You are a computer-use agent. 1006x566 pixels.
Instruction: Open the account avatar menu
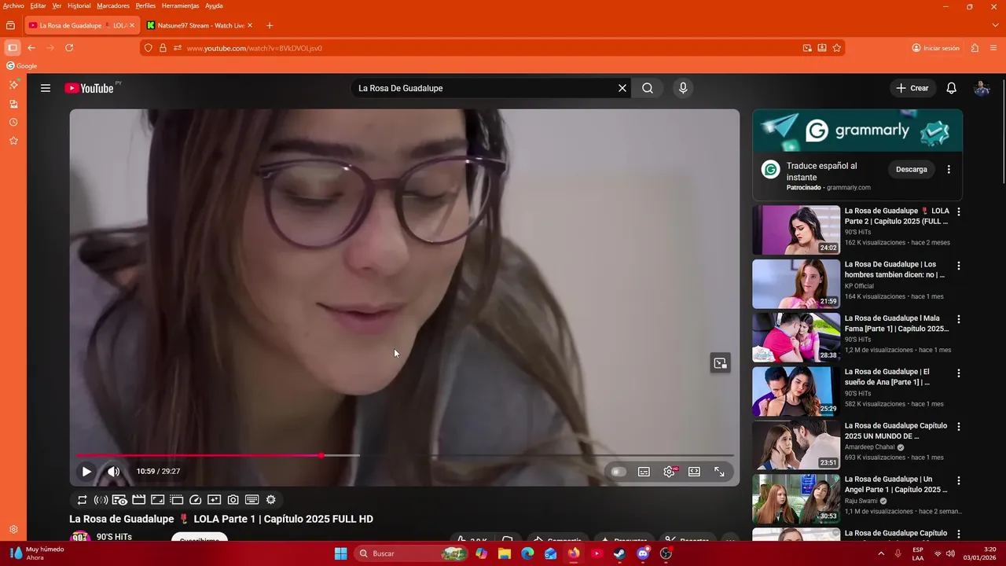tap(982, 88)
